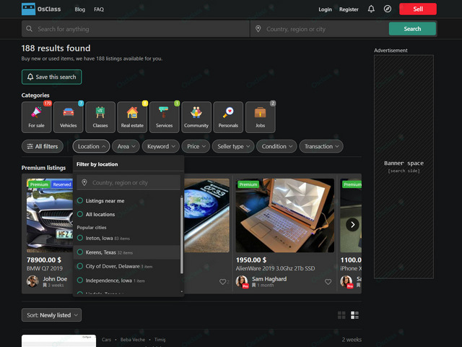Viewport: 462px width, 347px height.
Task: Collapse the Location filter dropdown
Action: [x=92, y=146]
